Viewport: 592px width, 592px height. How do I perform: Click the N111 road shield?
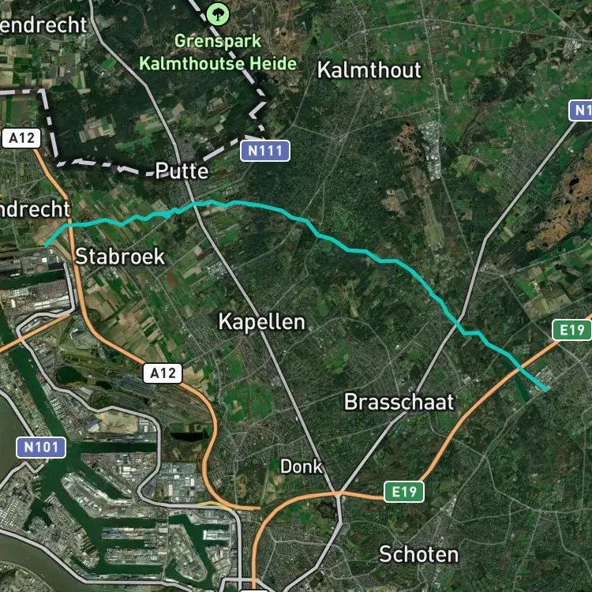click(265, 151)
